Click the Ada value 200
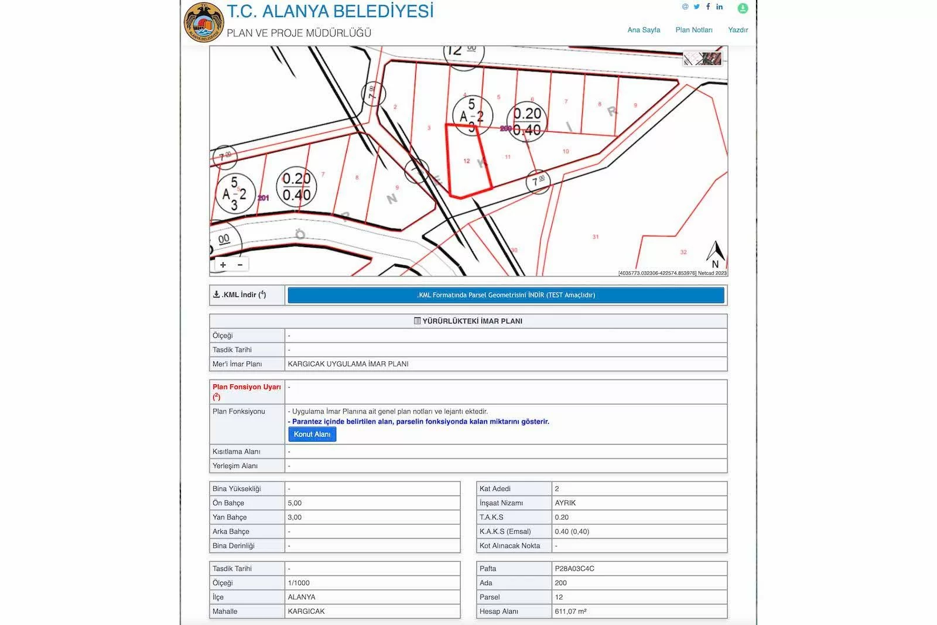 pos(561,583)
